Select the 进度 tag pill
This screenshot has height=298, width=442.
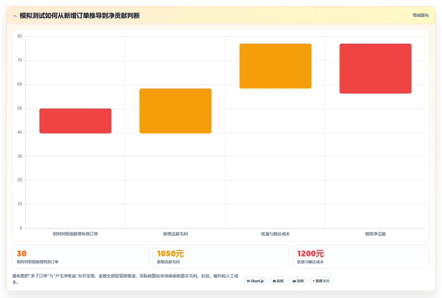[x=298, y=281]
